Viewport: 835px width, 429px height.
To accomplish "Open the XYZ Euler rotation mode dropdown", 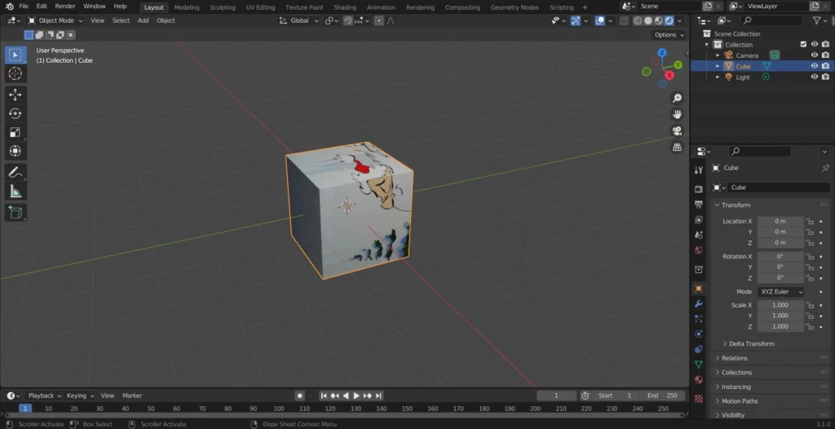I will pos(780,292).
